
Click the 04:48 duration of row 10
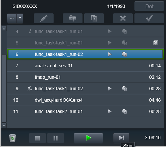point(155,100)
